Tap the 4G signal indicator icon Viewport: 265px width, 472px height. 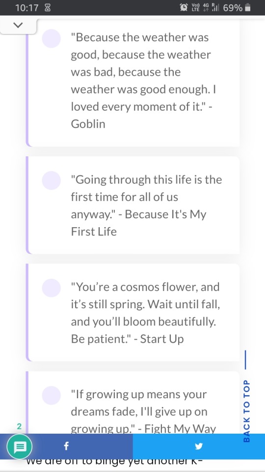pyautogui.click(x=206, y=7)
